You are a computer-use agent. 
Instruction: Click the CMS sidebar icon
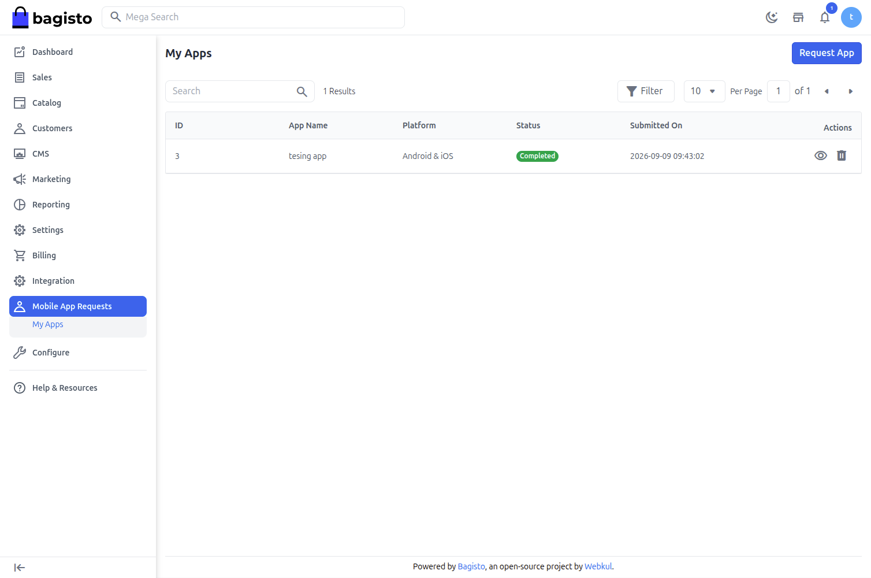coord(20,154)
